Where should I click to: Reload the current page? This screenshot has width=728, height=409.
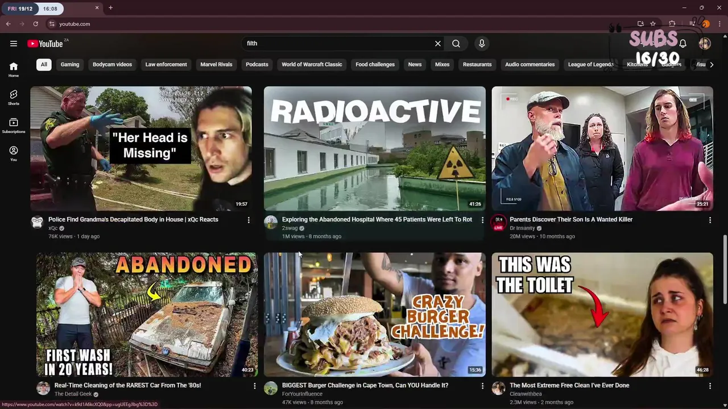[x=35, y=24]
